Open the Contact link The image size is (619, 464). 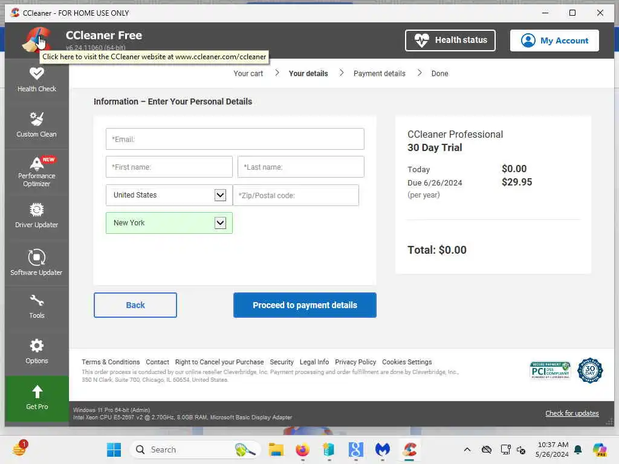[x=157, y=362]
